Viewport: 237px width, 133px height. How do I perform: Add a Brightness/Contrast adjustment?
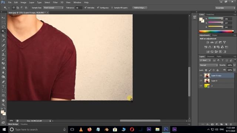(x=208, y=42)
